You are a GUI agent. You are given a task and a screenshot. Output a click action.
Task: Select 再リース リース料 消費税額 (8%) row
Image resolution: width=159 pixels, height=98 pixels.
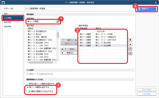pyautogui.click(x=42, y=60)
